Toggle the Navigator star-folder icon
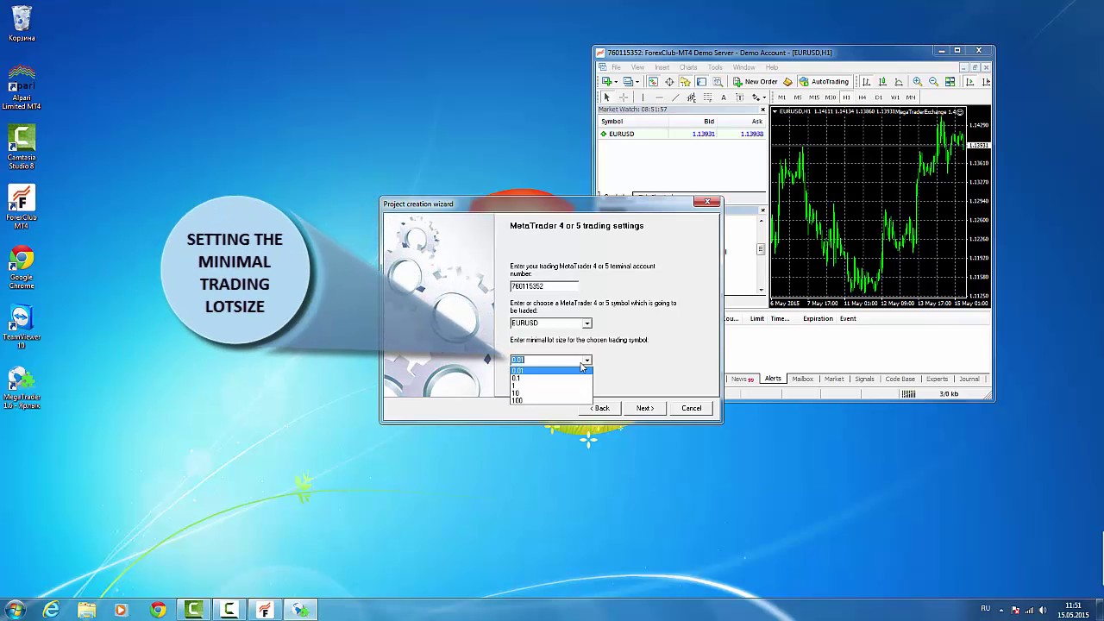Image resolution: width=1104 pixels, height=621 pixels. tap(685, 81)
